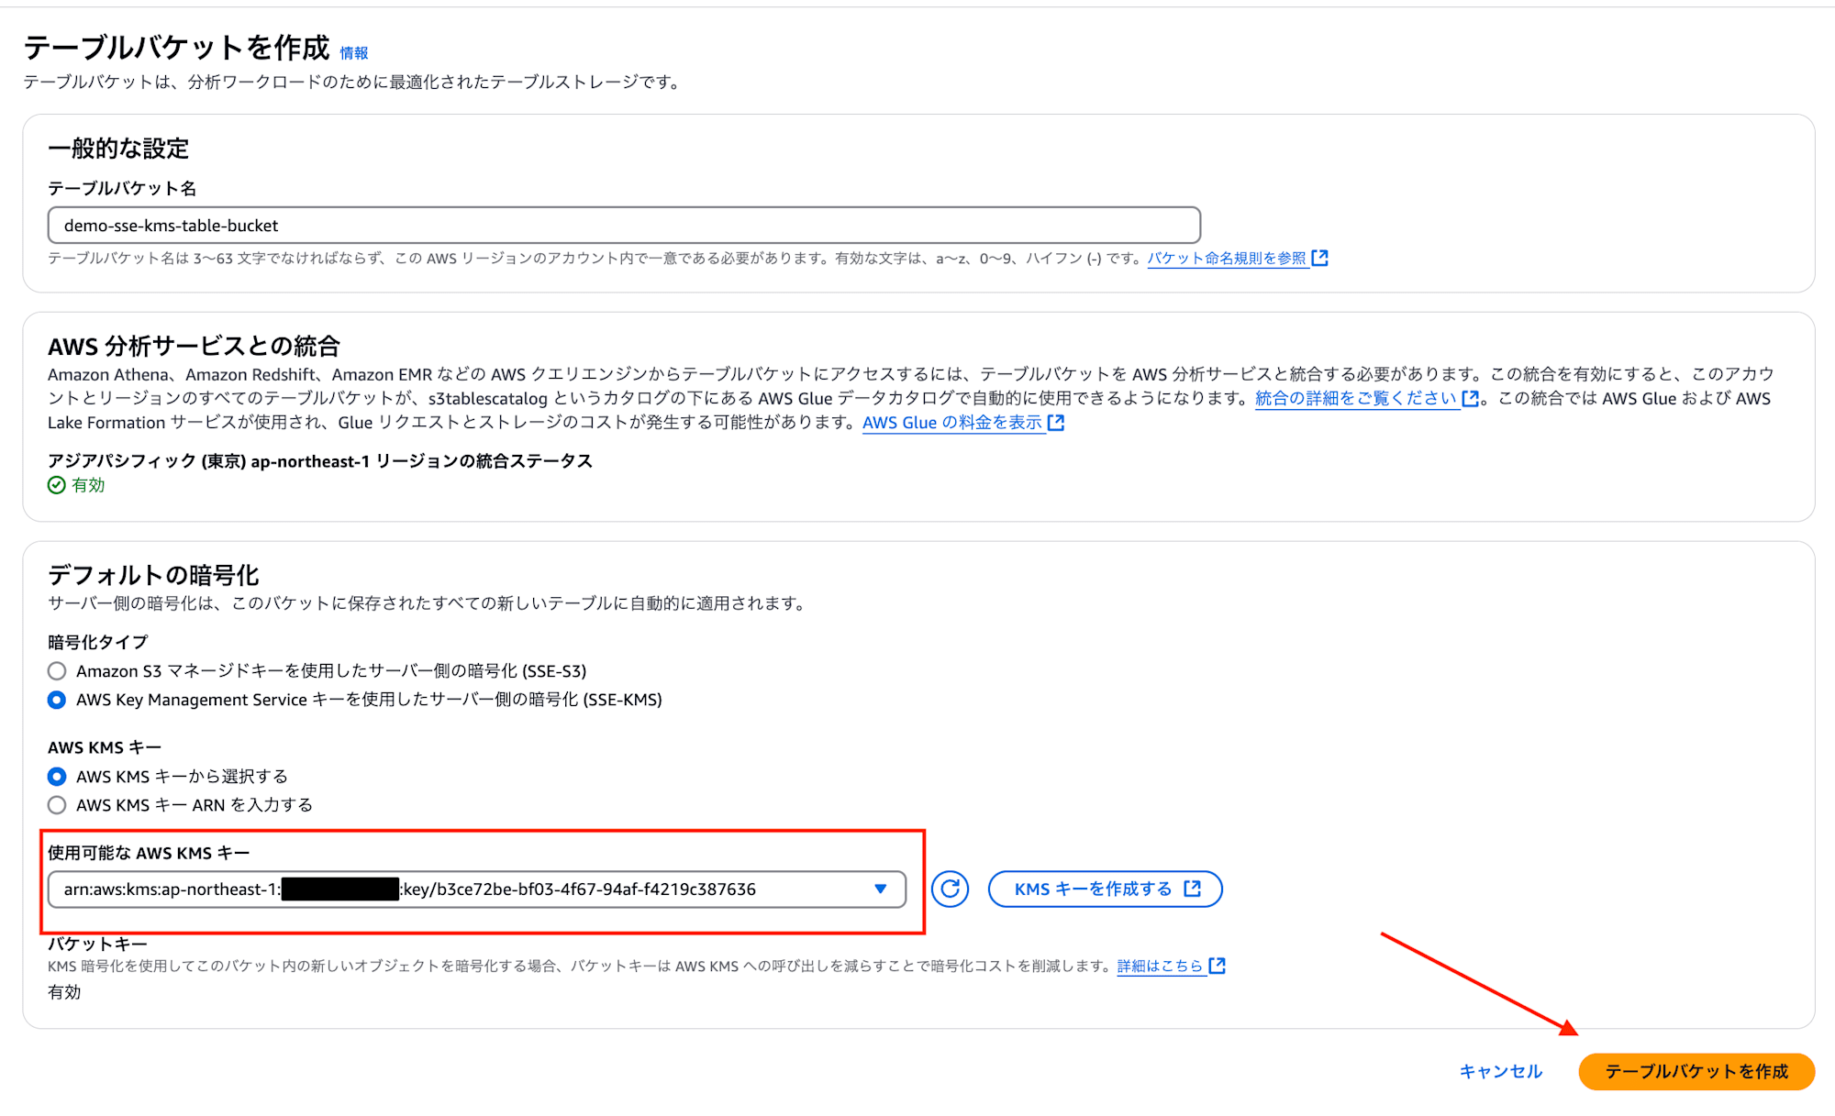Click the 一般的な設定 section heading
Screen dimensions: 1835x1116
[118, 148]
